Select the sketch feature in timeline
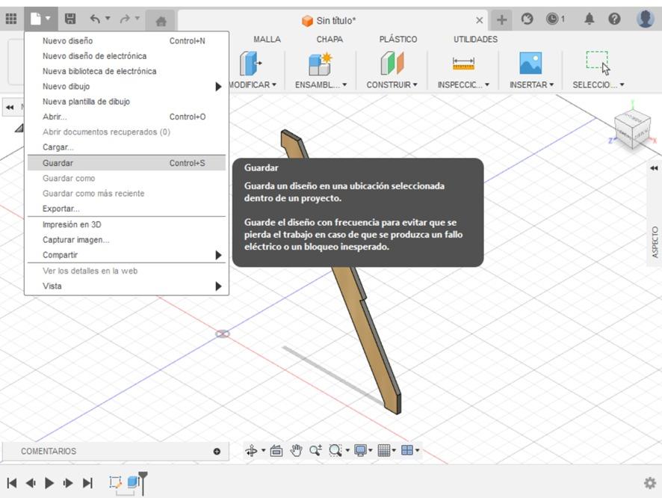 pyautogui.click(x=115, y=482)
